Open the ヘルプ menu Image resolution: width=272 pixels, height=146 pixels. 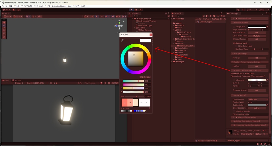point(83,6)
